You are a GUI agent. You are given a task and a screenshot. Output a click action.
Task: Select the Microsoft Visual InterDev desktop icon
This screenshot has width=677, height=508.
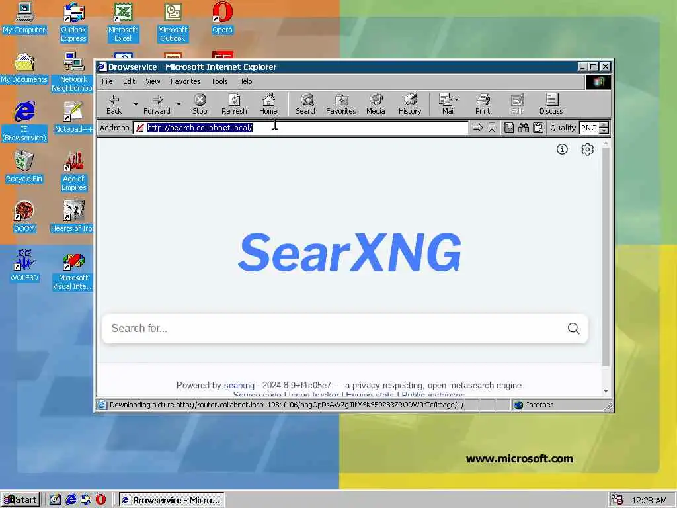point(73,273)
